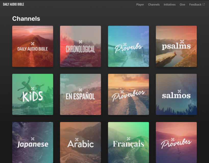
Task: Click the Channels page heading
Action: click(x=26, y=19)
